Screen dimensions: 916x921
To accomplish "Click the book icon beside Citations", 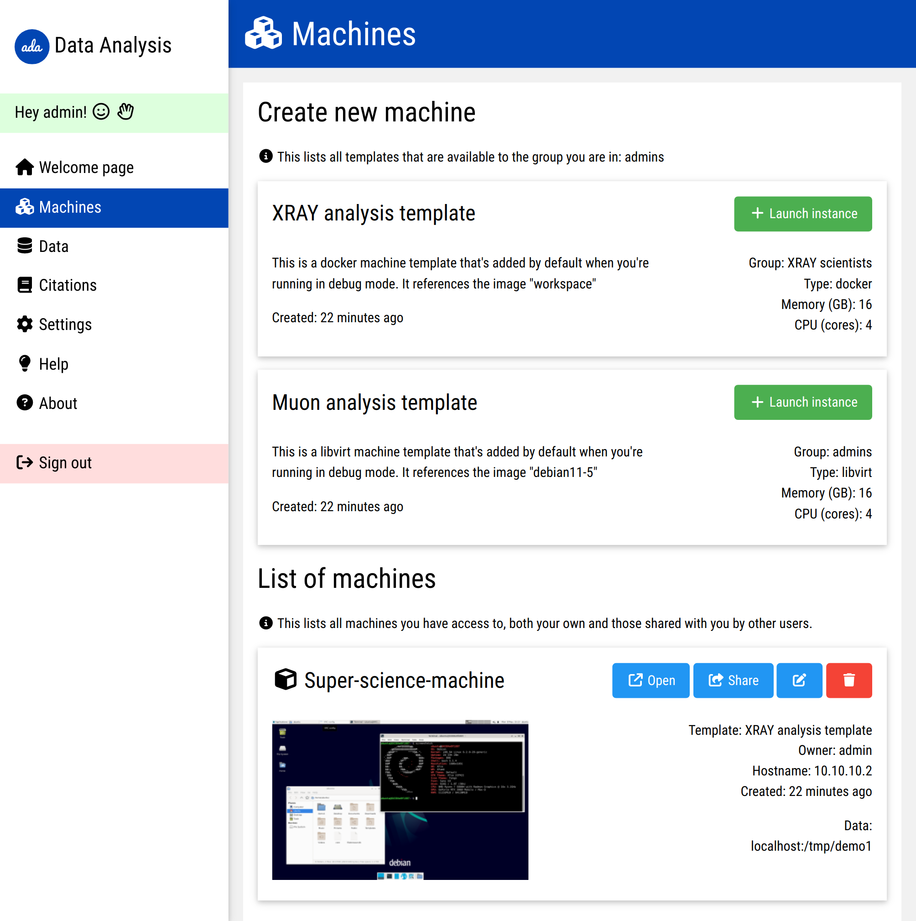I will pyautogui.click(x=25, y=285).
